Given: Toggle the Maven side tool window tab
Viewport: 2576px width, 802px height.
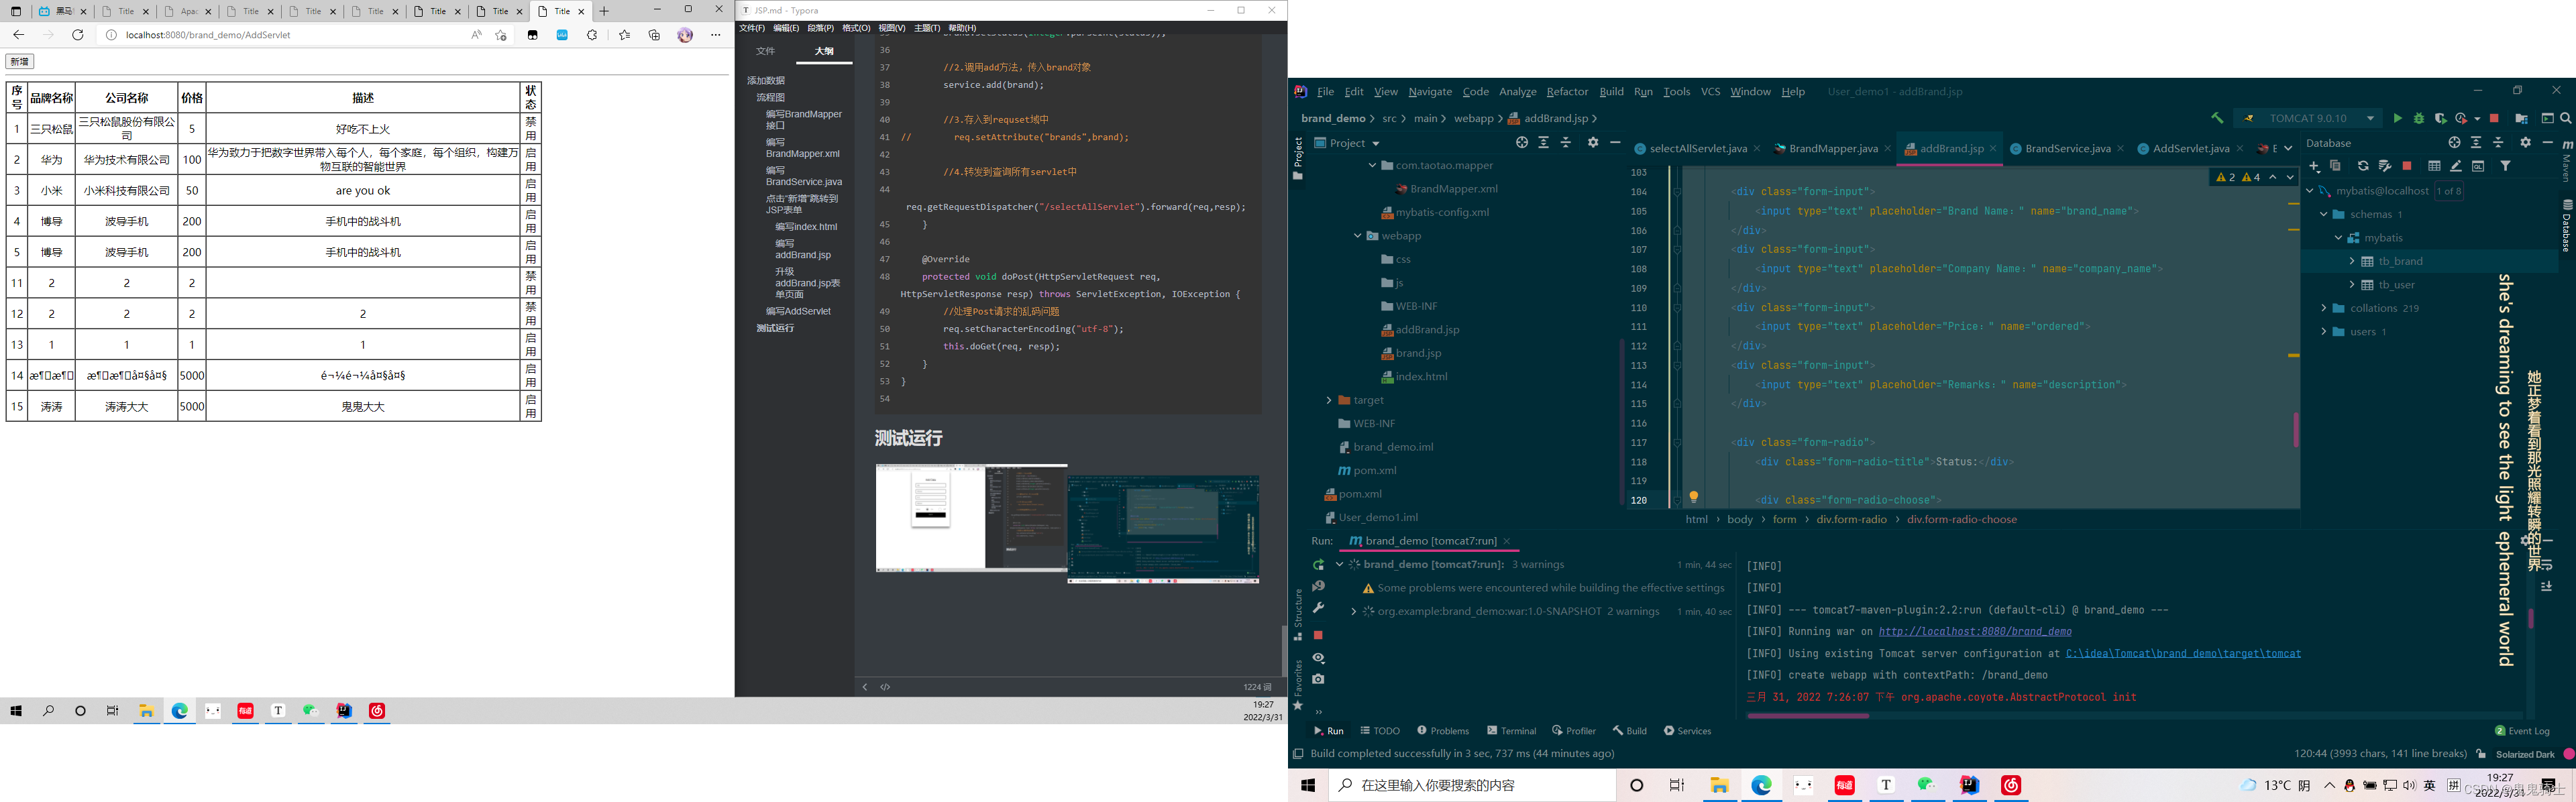Looking at the screenshot, I should pyautogui.click(x=2567, y=160).
